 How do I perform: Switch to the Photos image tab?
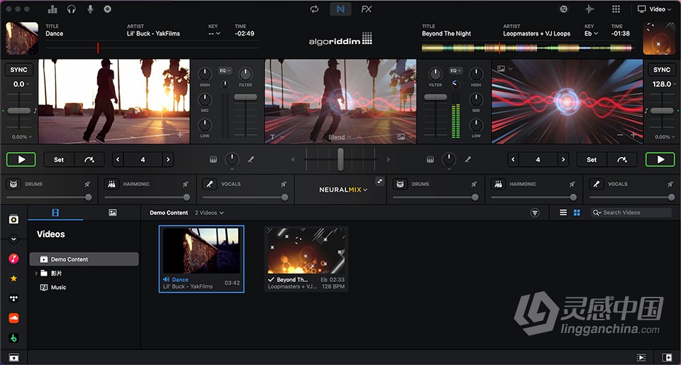(x=113, y=212)
